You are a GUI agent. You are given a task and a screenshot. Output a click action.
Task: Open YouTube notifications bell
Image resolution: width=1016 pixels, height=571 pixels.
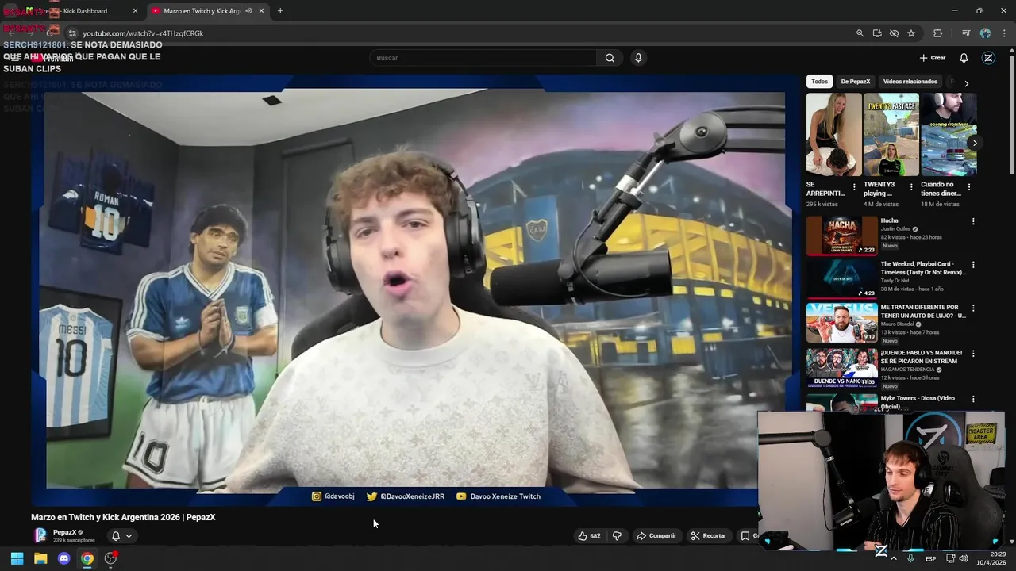(x=964, y=58)
